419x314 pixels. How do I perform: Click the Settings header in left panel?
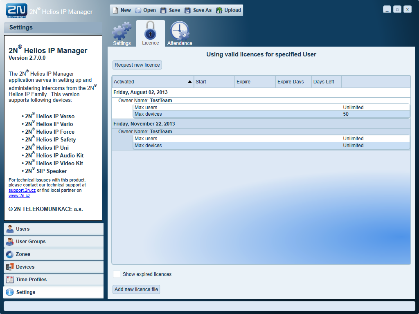tap(53, 27)
